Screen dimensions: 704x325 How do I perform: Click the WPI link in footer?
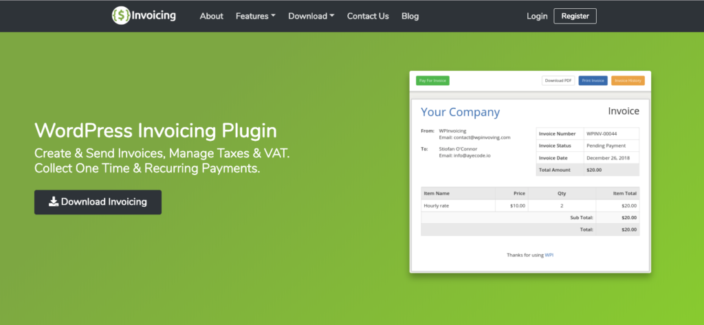tap(549, 255)
